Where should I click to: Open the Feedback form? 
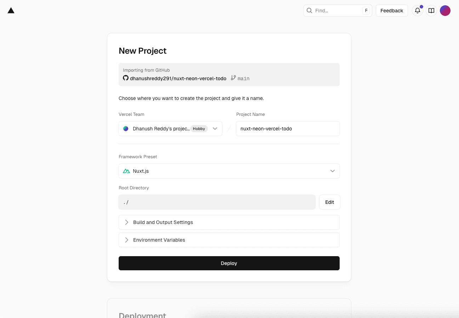[x=392, y=10]
